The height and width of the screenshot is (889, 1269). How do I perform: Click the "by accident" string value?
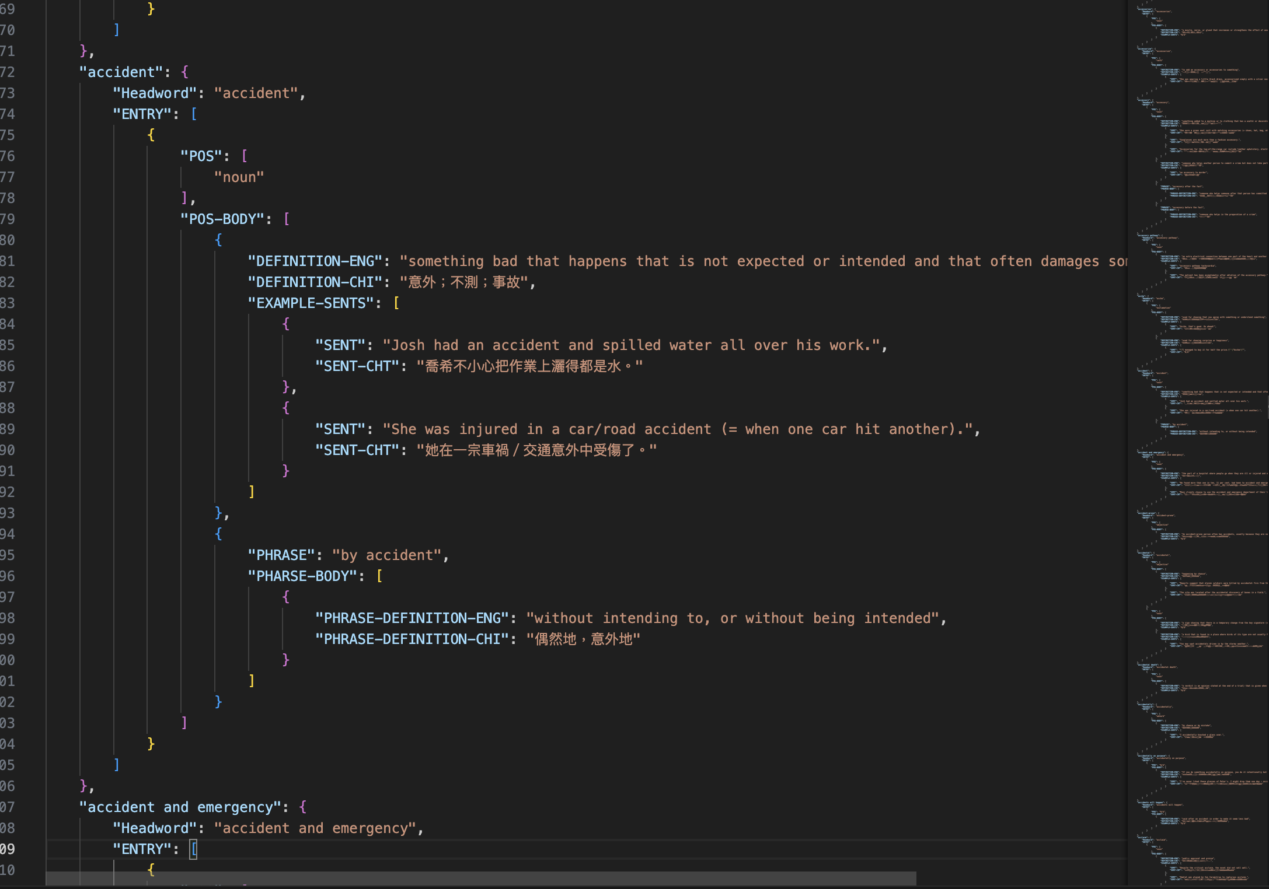[x=386, y=555]
